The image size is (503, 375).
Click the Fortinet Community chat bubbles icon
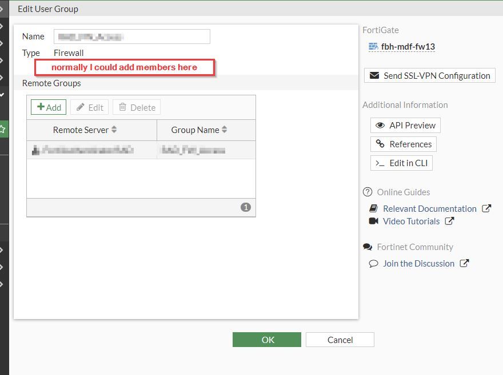368,247
